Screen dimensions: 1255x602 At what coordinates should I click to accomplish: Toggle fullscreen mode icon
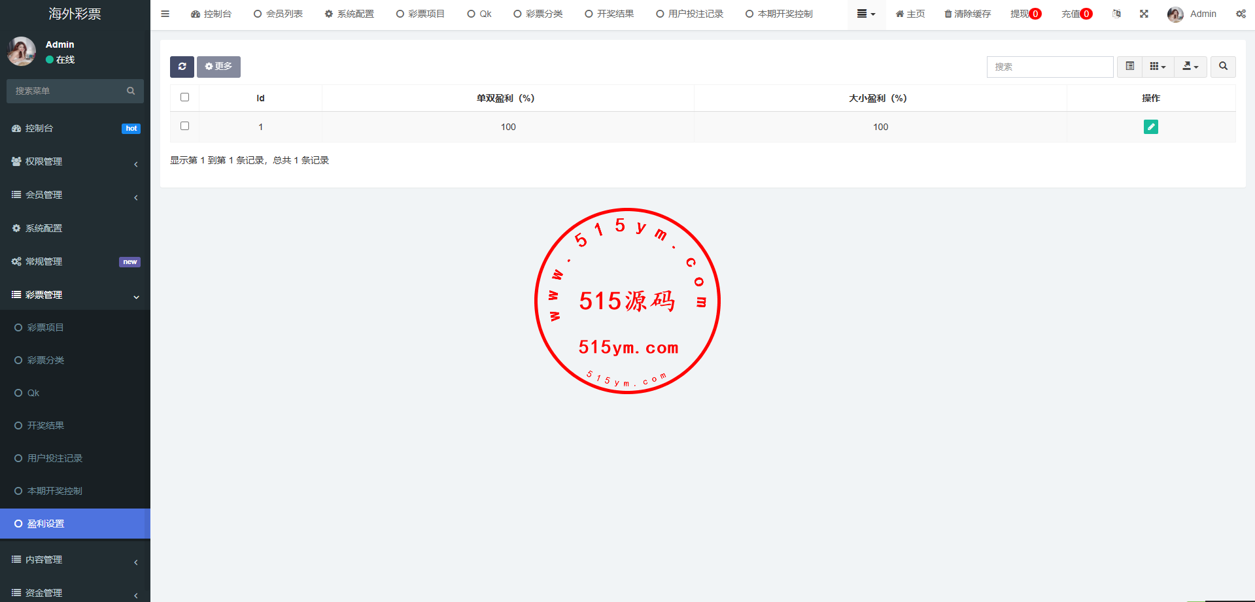tap(1144, 14)
